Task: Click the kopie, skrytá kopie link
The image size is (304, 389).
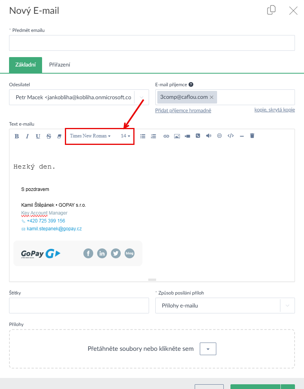Action: tap(275, 110)
